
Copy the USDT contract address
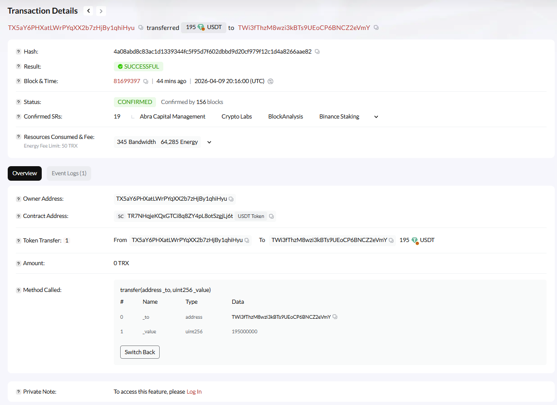point(271,217)
